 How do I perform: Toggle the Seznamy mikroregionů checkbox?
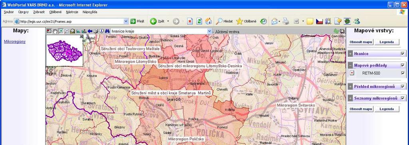click(403, 98)
